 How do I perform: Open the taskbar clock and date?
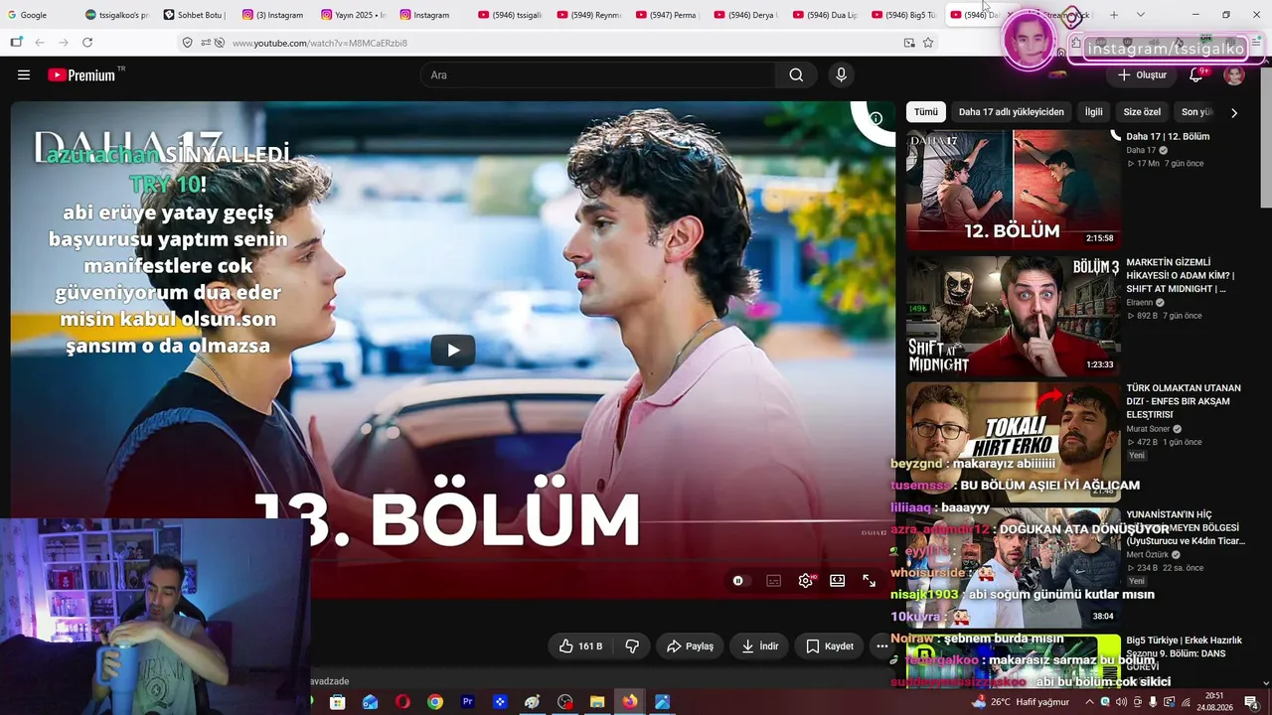[x=1213, y=701]
